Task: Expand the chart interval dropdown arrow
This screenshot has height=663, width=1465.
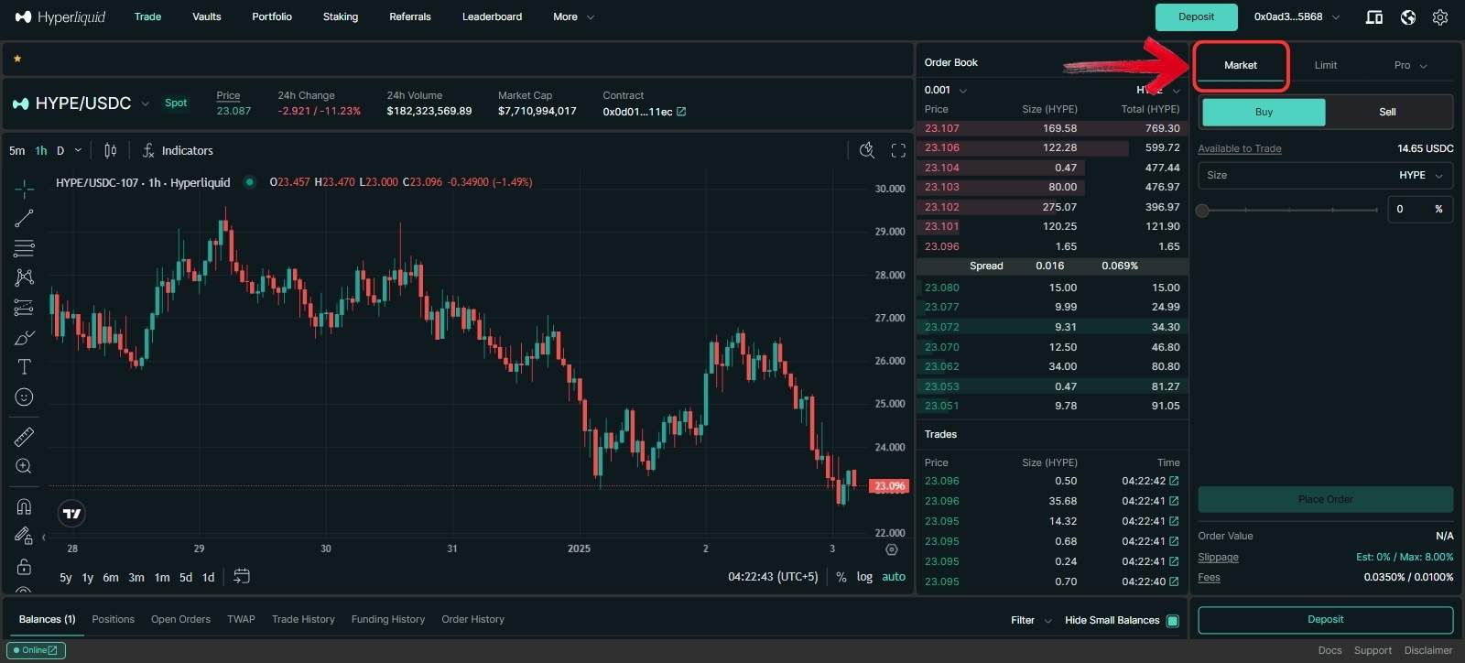Action: [78, 150]
